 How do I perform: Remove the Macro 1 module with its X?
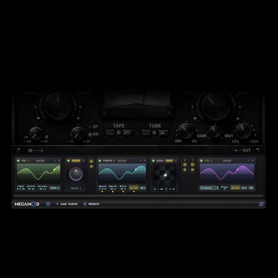83,160
